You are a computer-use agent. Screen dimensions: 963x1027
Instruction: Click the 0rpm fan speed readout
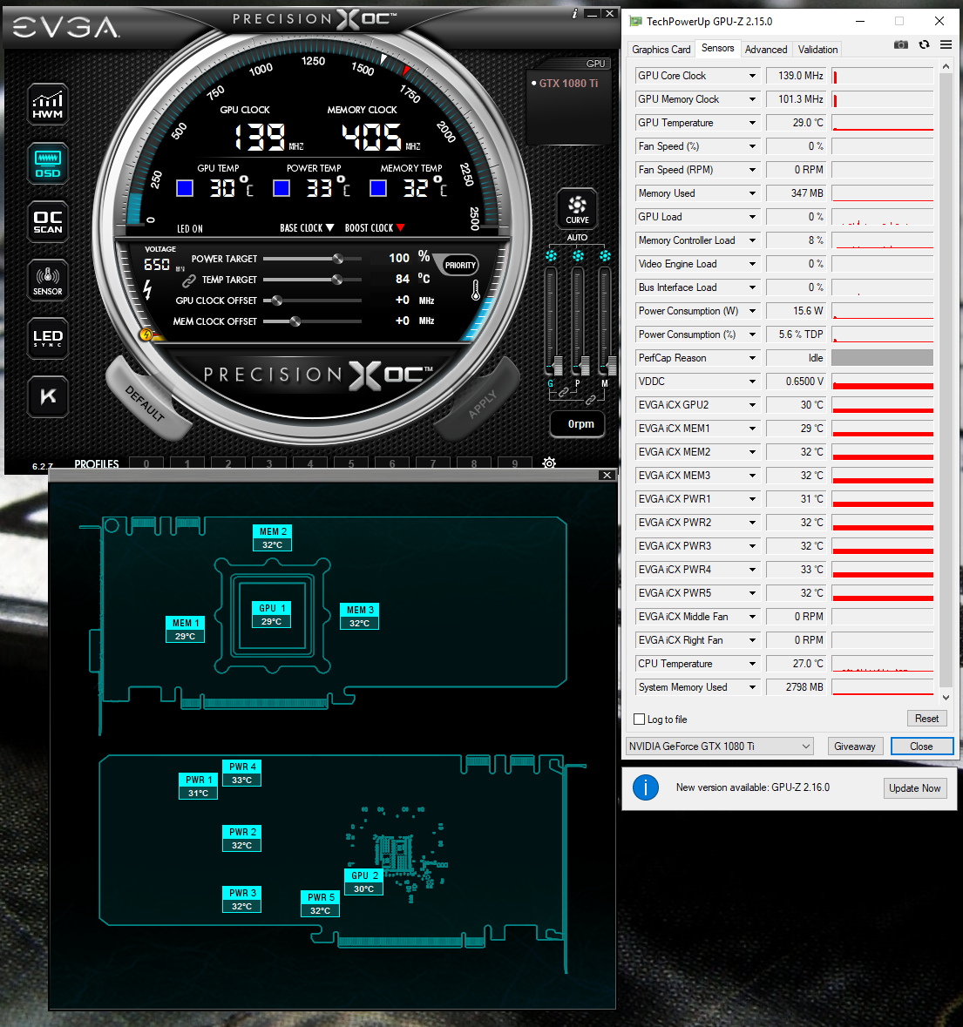click(x=578, y=424)
